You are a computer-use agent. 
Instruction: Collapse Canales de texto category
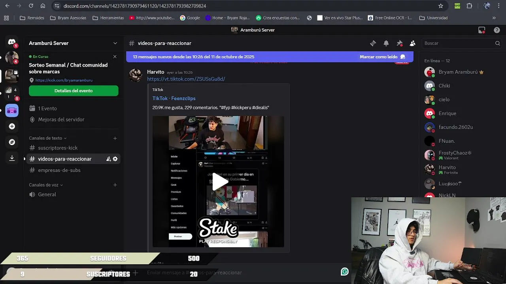[x=47, y=138]
